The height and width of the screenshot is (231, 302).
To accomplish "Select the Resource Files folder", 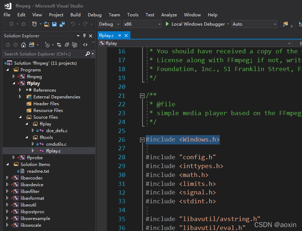I will (x=48, y=111).
